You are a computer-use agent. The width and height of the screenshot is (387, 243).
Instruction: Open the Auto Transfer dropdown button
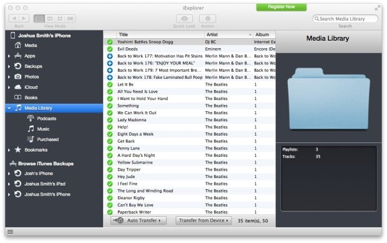(139, 221)
